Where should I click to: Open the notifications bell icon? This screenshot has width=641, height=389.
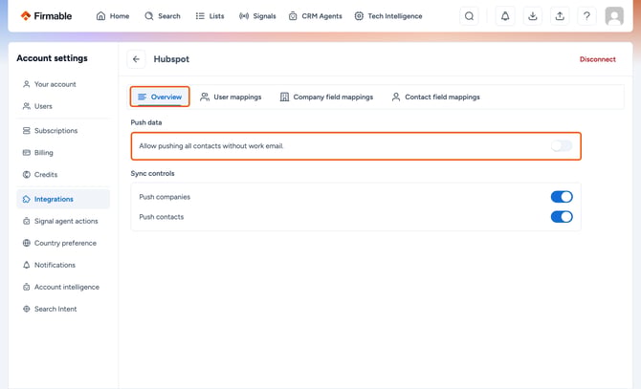[505, 16]
